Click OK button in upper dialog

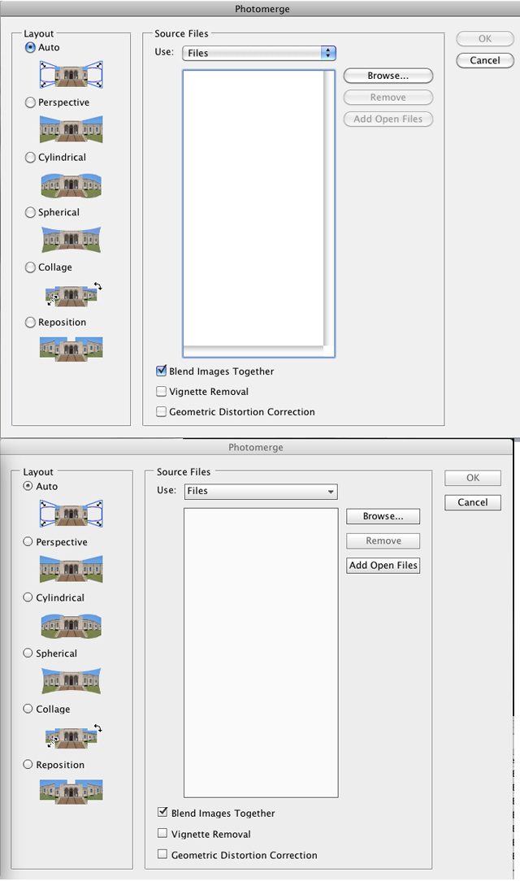[x=485, y=39]
